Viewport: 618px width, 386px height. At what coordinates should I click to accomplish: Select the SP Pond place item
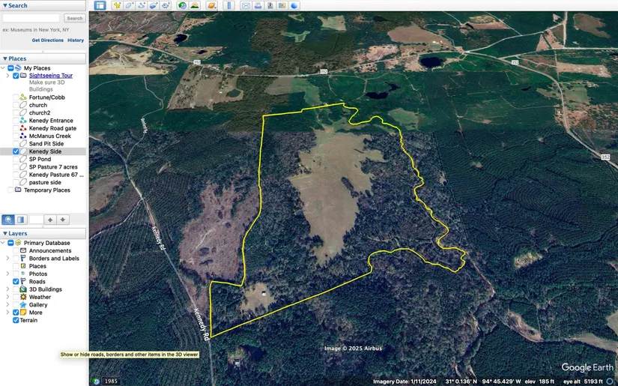pos(40,160)
